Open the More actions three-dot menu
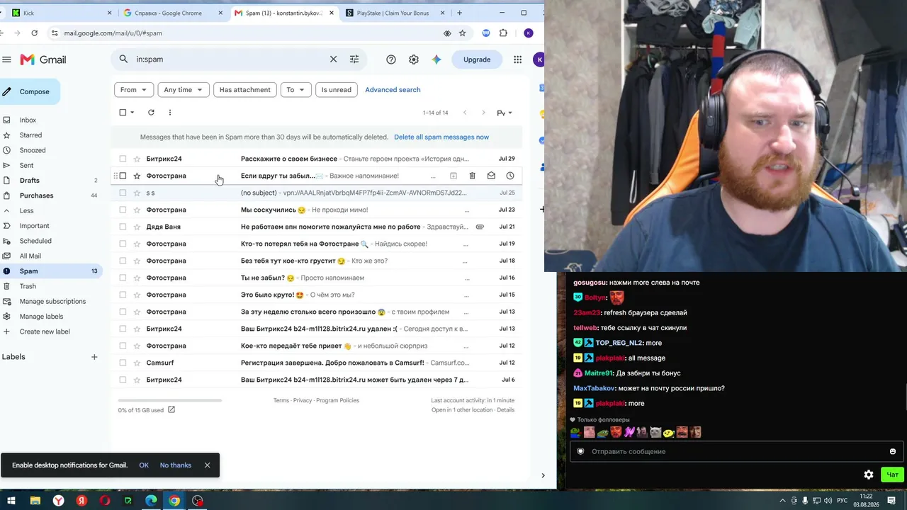Viewport: 907px width, 510px height. [x=170, y=113]
